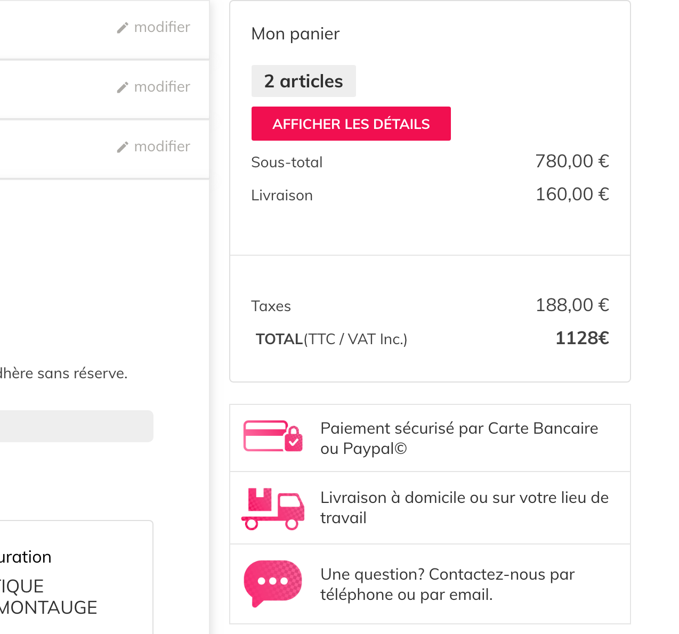The image size is (679, 634).
Task: Click the Sous-total amount 780,00 €
Action: (572, 161)
